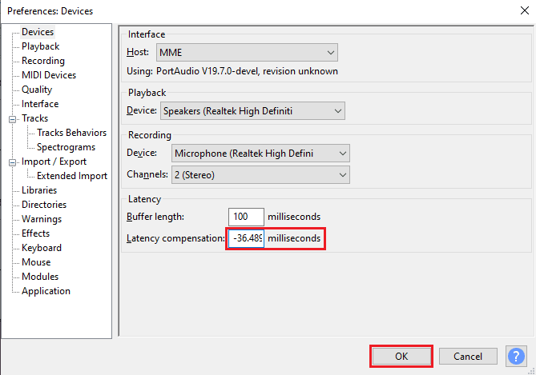
Task: Open Effects preferences
Action: 35,233
